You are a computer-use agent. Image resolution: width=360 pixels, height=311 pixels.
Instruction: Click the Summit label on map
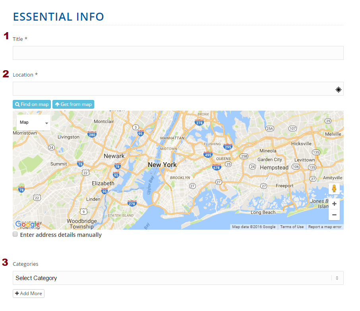pyautogui.click(x=58, y=164)
